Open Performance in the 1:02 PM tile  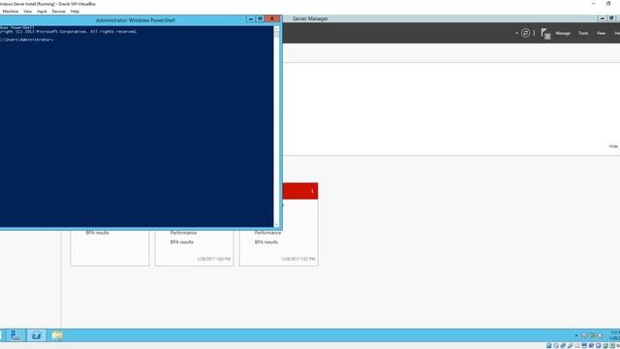click(x=268, y=233)
